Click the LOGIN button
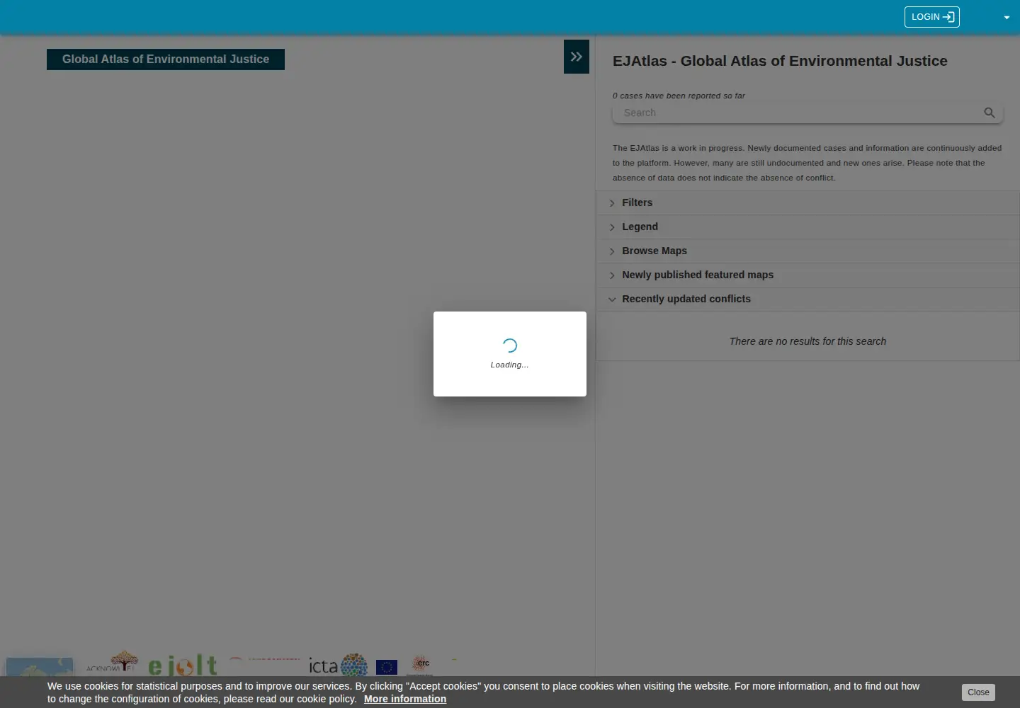1020x708 pixels. tap(932, 17)
